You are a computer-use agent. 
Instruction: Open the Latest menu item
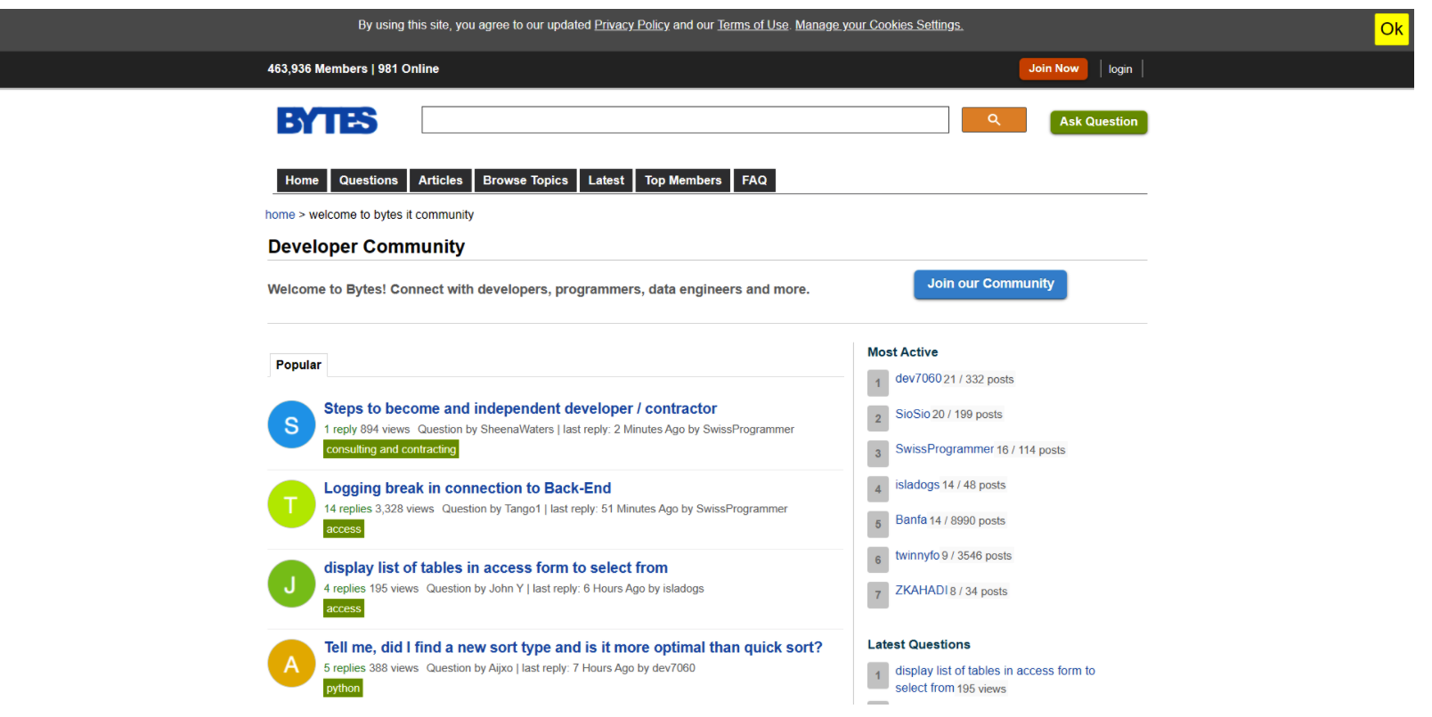(606, 181)
